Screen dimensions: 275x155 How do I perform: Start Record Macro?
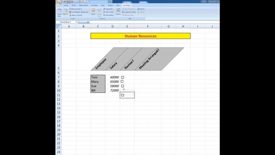pyautogui.click(x=76, y=9)
